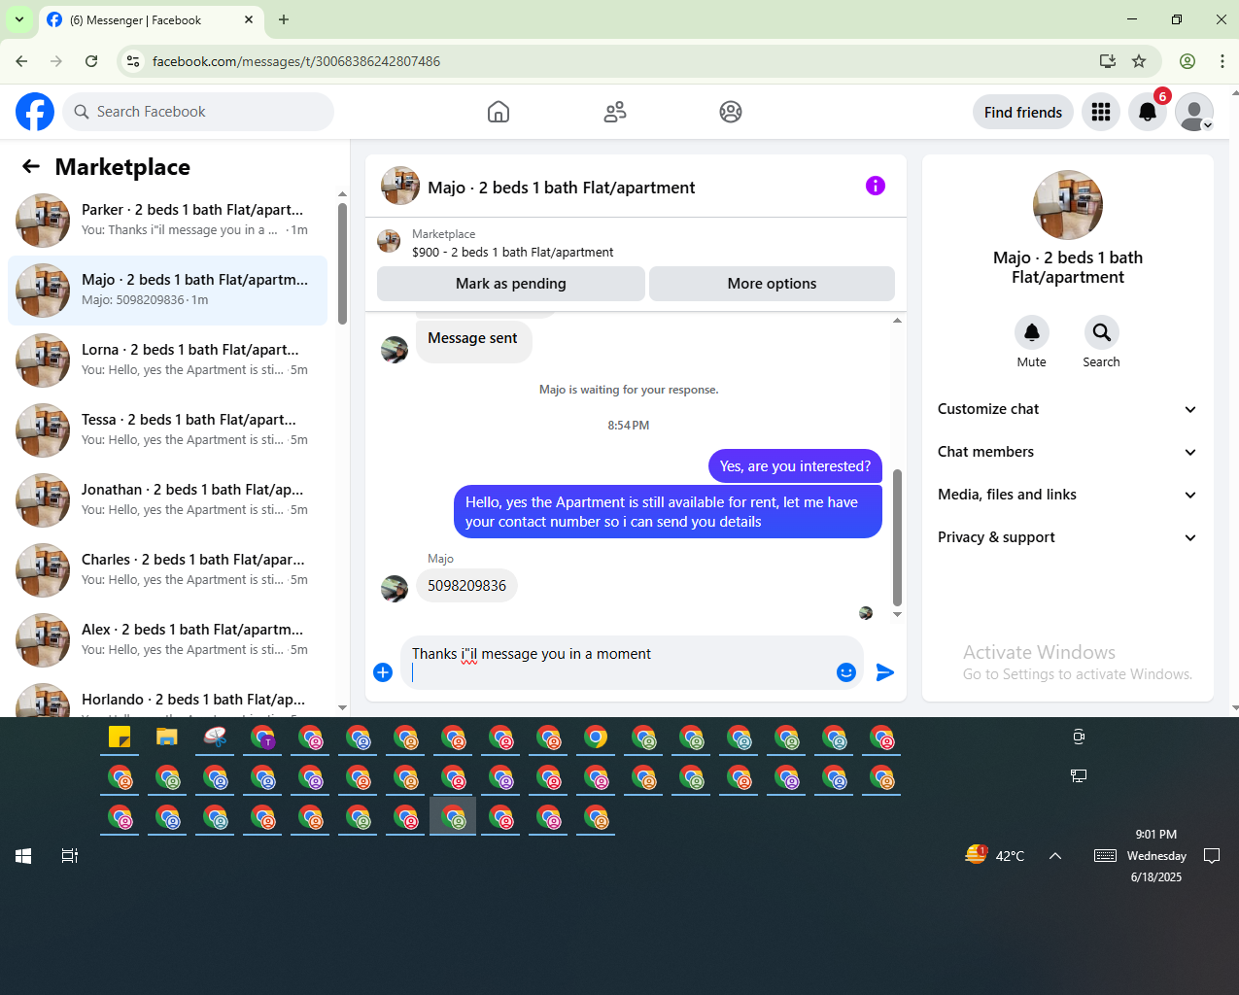
Task: Click More options button
Action: coord(772,284)
